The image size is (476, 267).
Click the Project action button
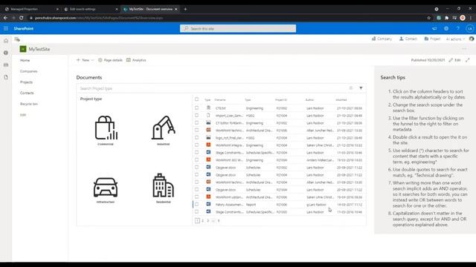click(x=432, y=39)
